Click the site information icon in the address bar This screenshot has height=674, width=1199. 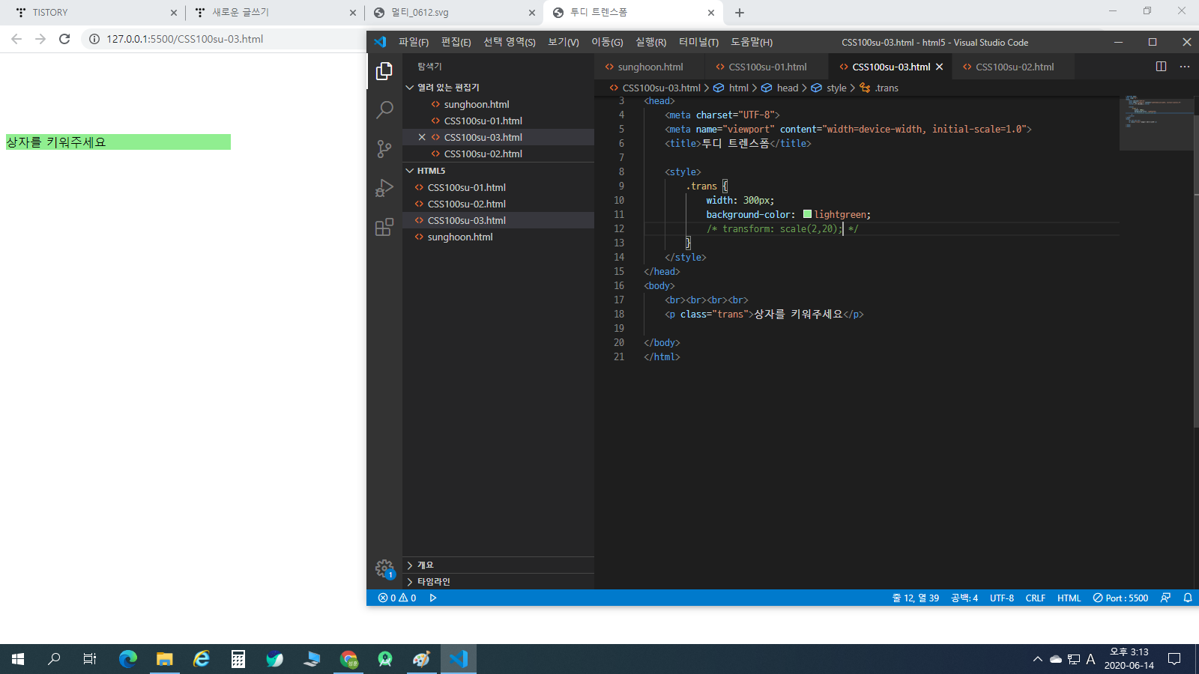coord(94,39)
